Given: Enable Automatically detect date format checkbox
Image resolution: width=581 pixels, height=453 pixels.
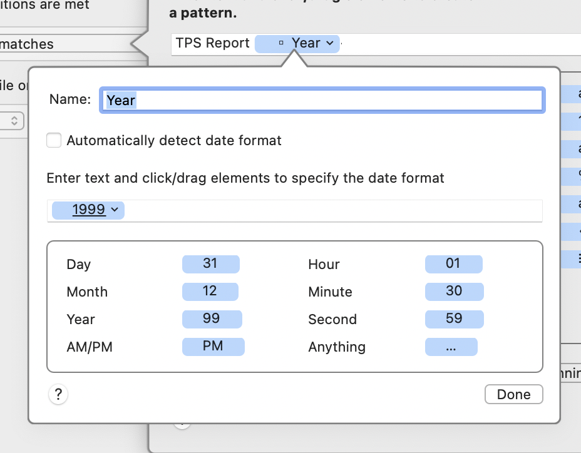Looking at the screenshot, I should point(54,140).
